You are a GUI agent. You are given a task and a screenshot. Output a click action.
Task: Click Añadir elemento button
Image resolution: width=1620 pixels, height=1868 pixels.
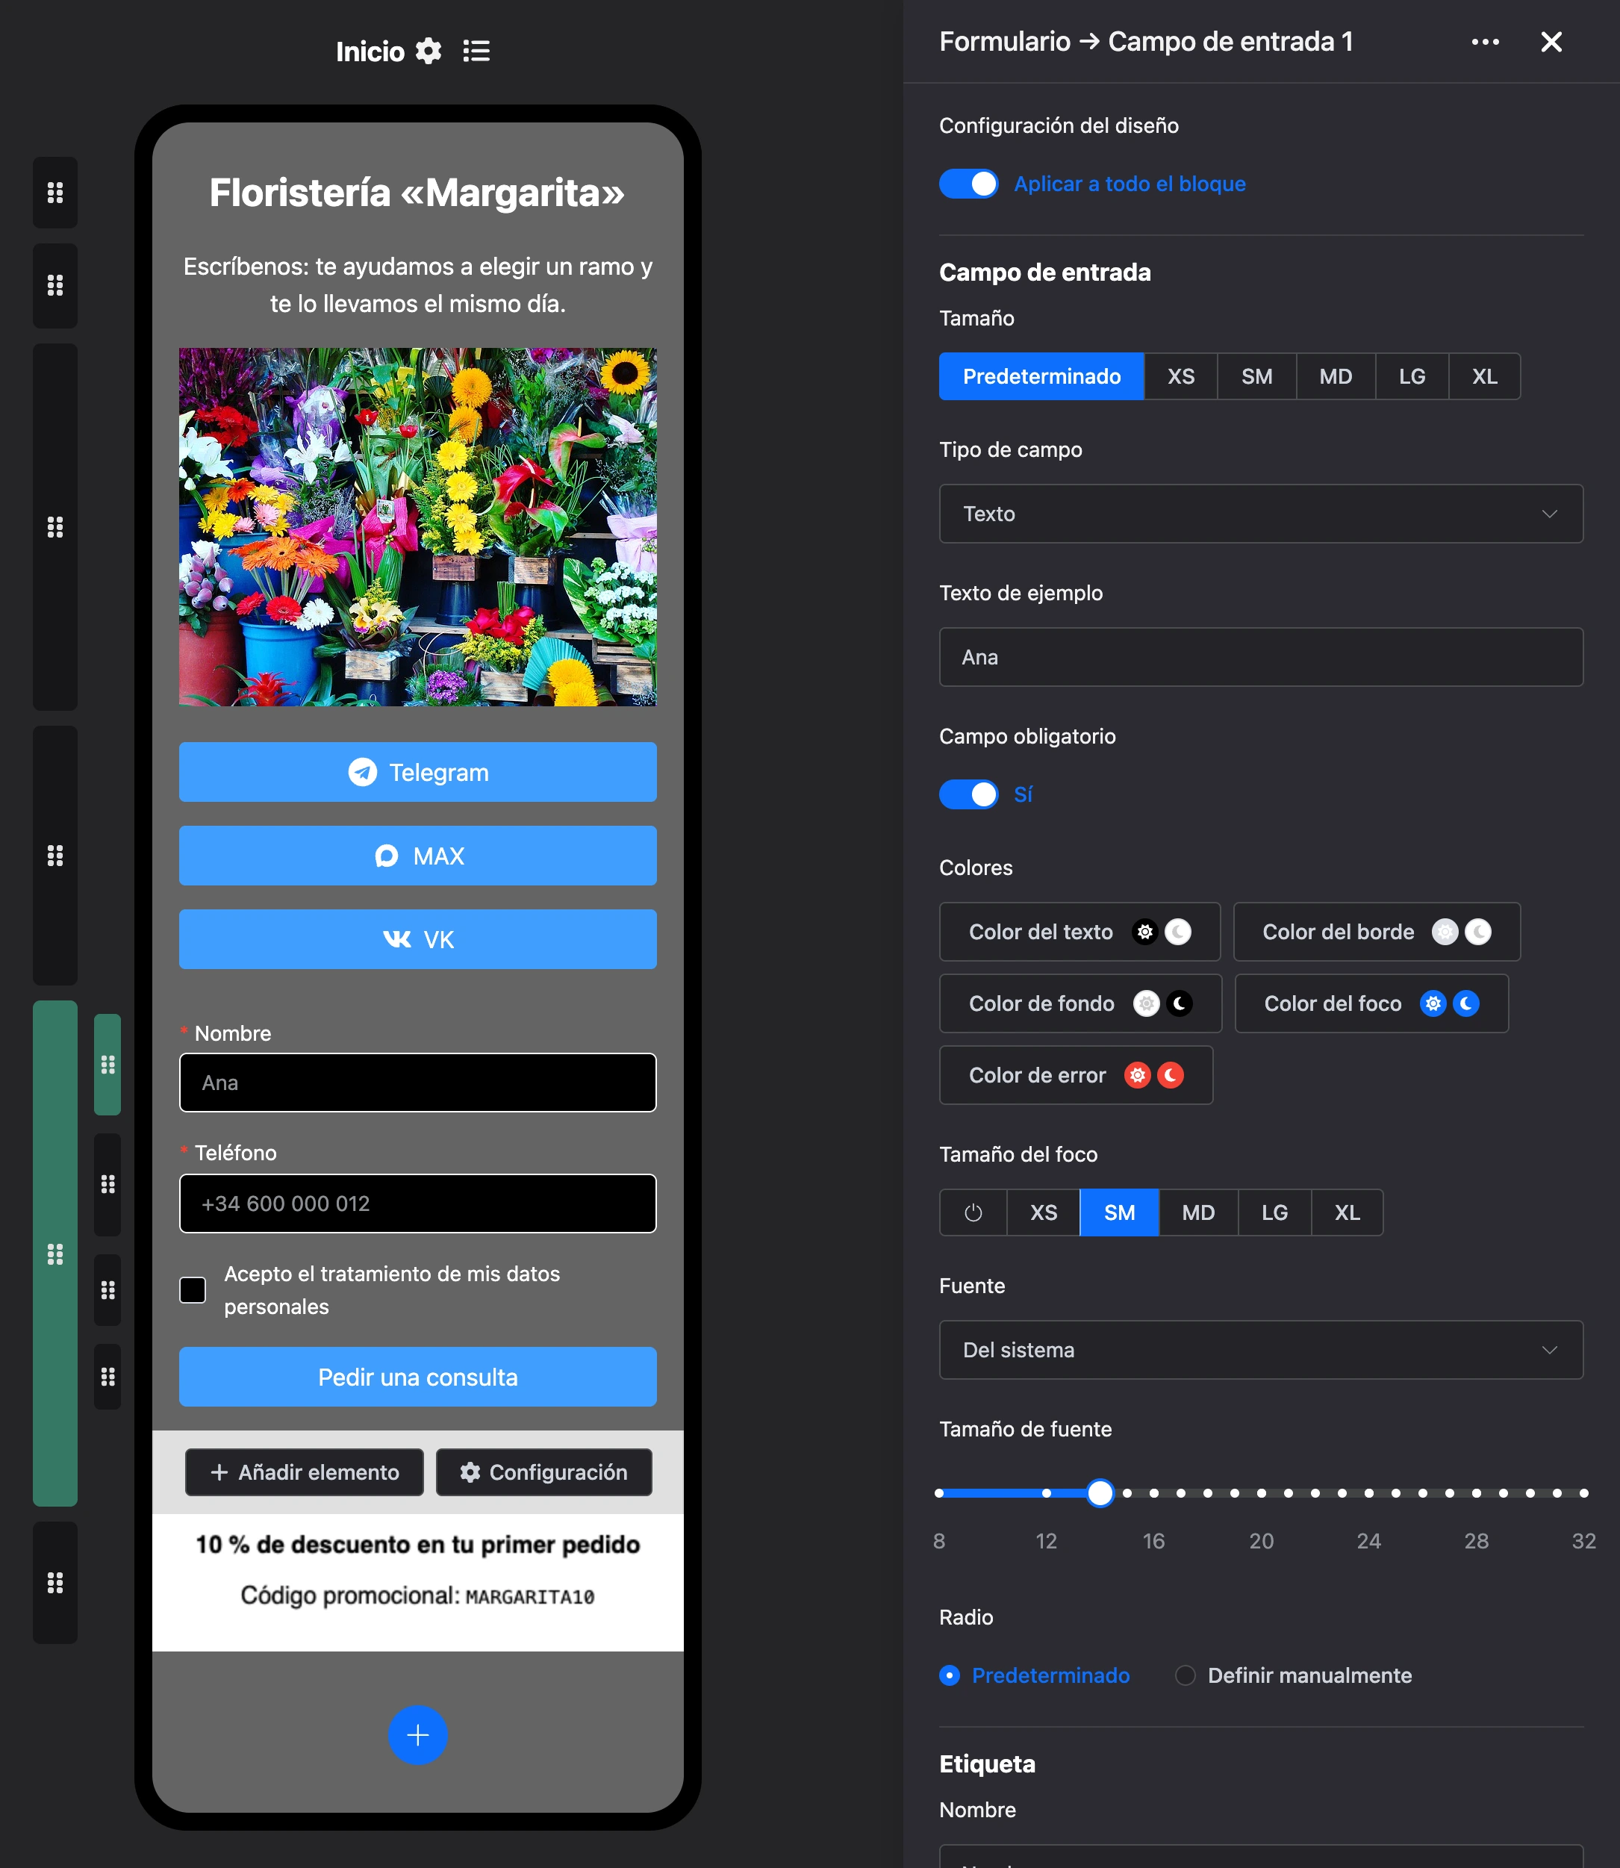305,1472
